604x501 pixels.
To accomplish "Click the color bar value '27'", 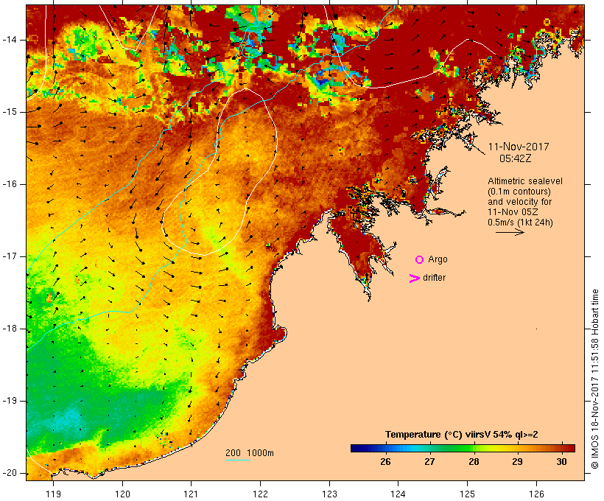I will click(429, 462).
